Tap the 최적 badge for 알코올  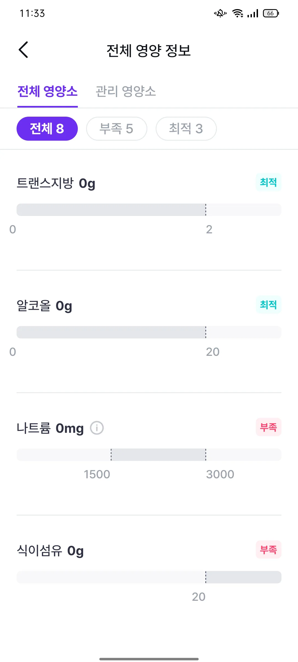coord(268,305)
